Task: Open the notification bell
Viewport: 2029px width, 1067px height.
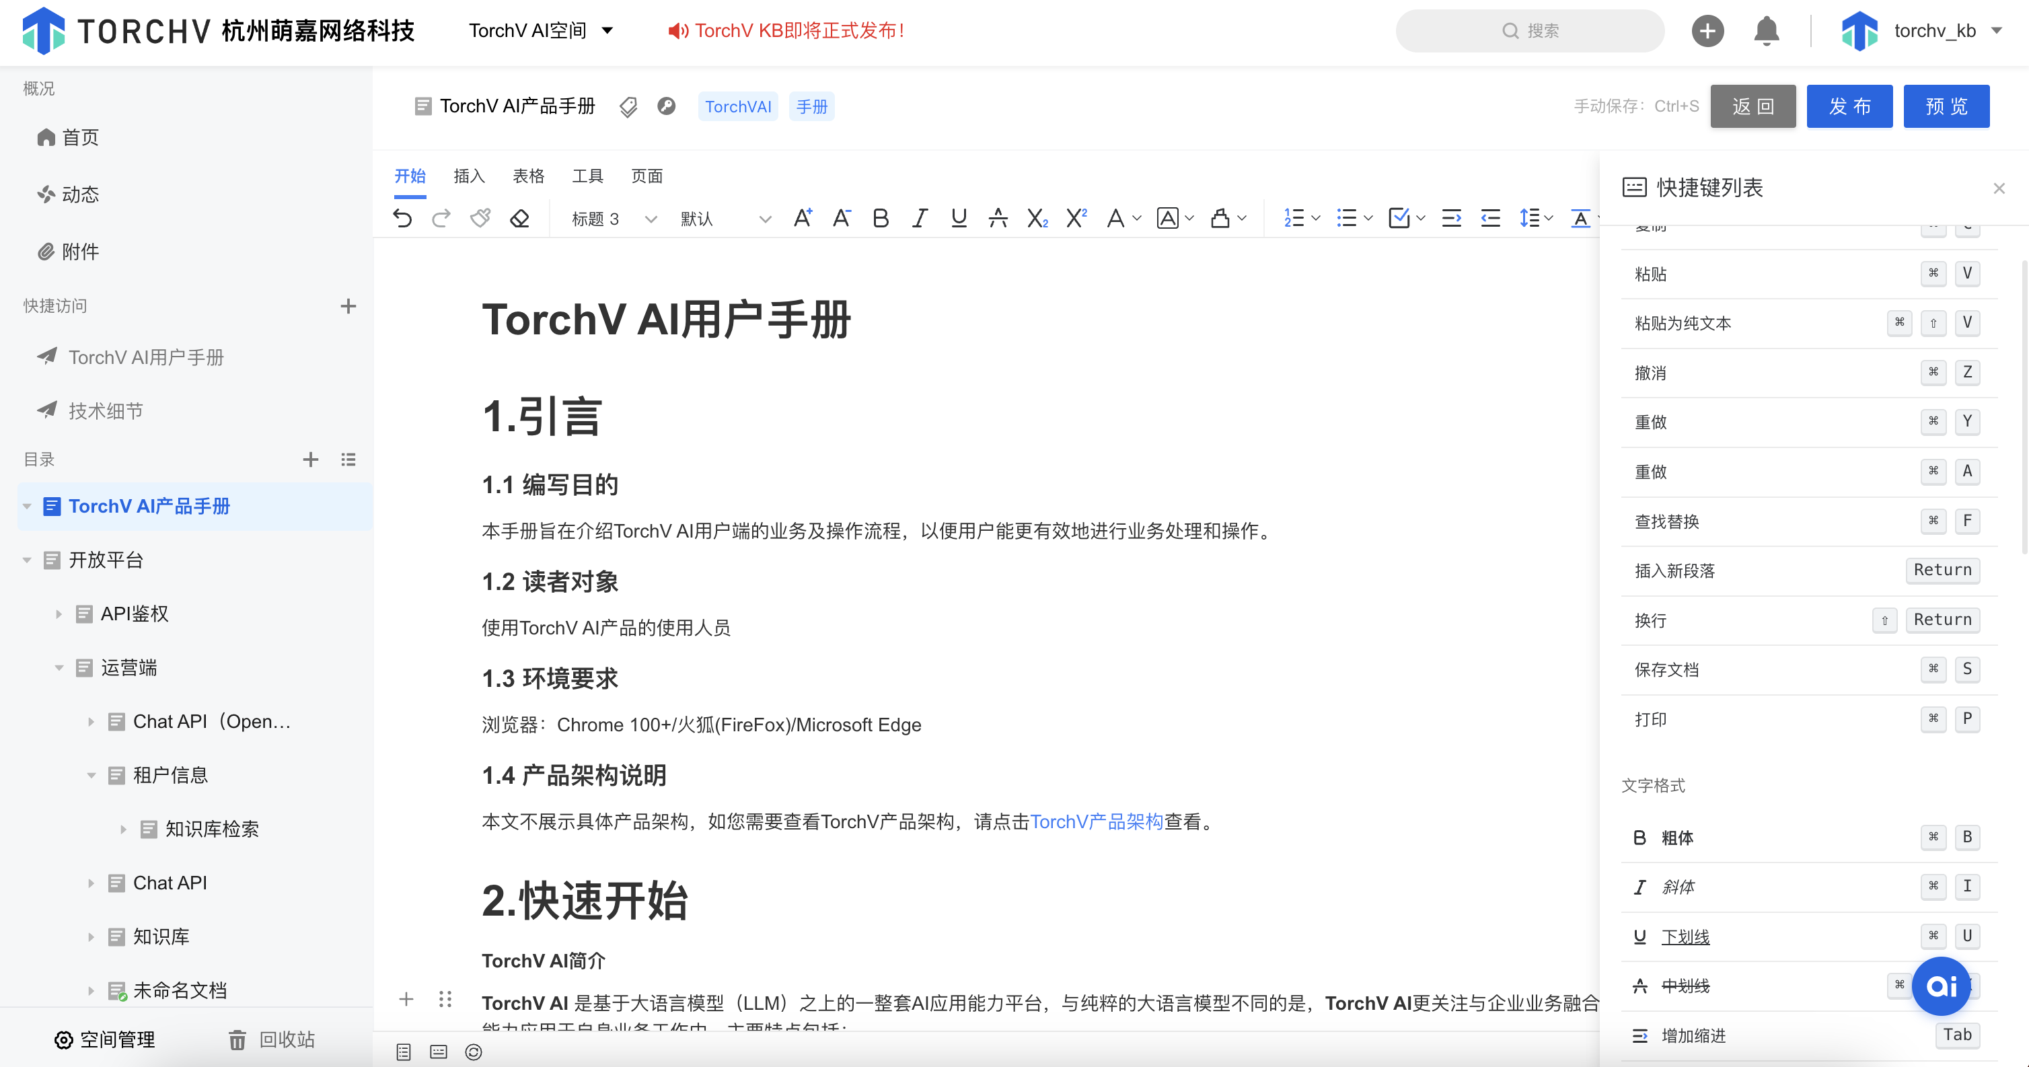Action: 1766,31
